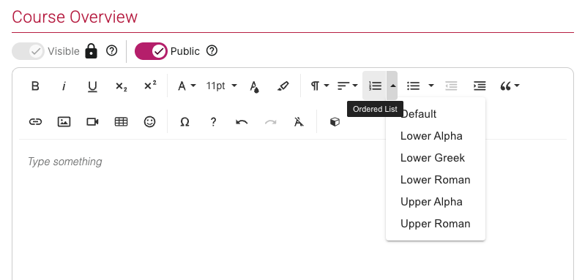The width and height of the screenshot is (585, 280).
Task: Click the lock icon next to Visible
Action: pyautogui.click(x=91, y=51)
